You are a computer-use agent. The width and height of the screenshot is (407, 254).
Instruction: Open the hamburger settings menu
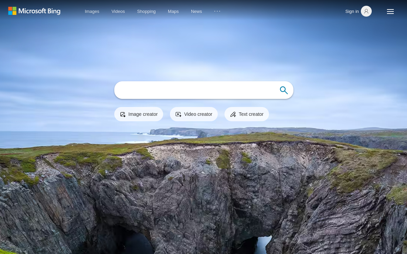pyautogui.click(x=390, y=12)
